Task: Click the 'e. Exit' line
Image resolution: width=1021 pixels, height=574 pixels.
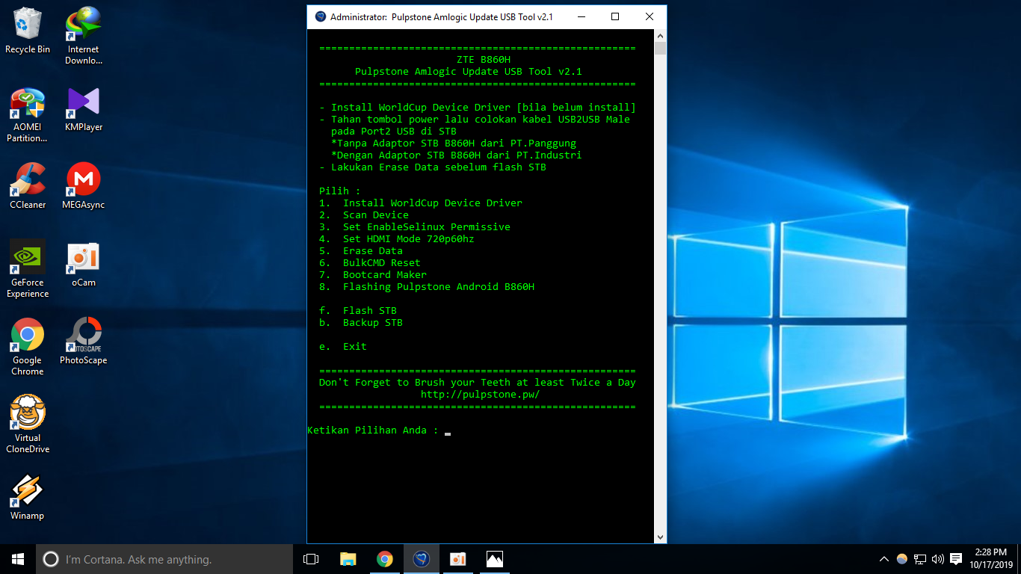Action: pos(343,347)
